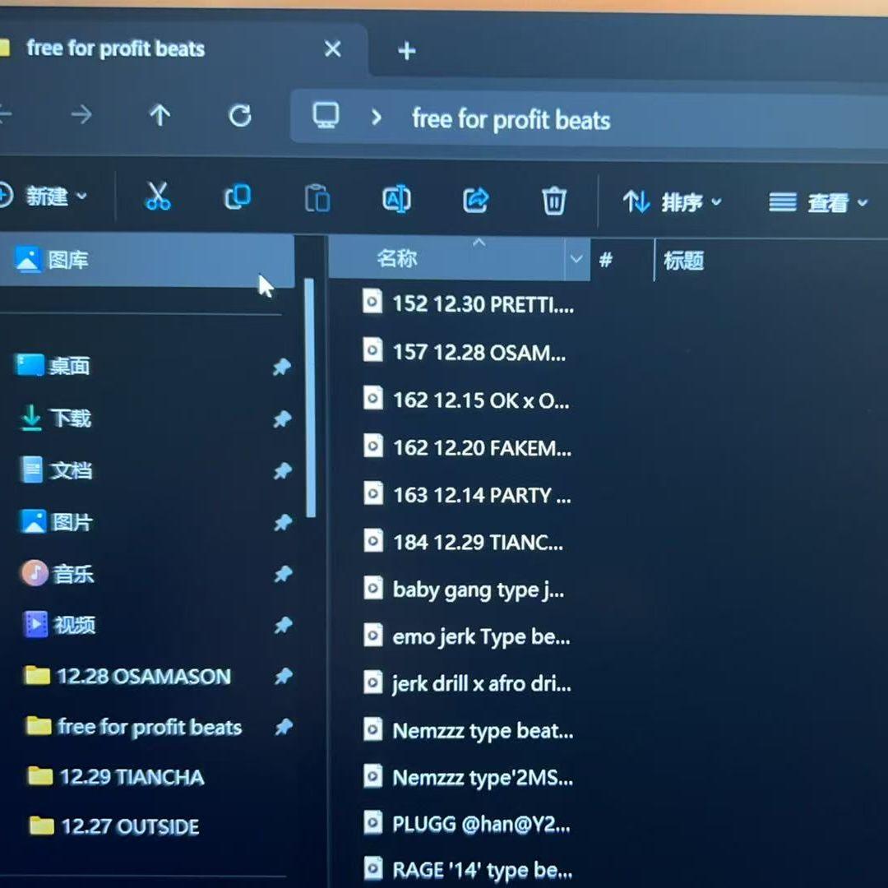
Task: Open the 新建 new item button
Action: [44, 196]
